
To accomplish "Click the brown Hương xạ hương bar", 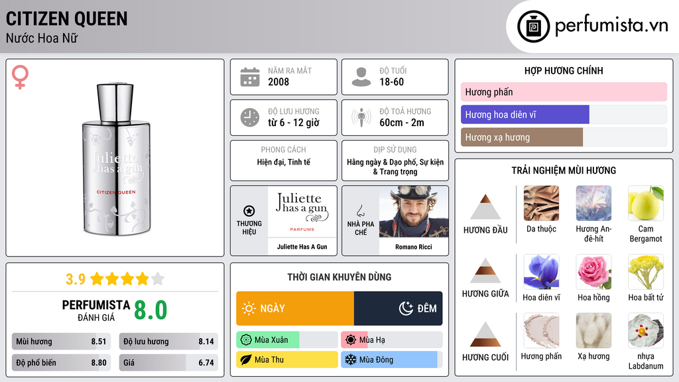I will pos(522,137).
